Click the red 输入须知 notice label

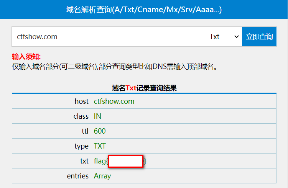pyautogui.click(x=26, y=57)
